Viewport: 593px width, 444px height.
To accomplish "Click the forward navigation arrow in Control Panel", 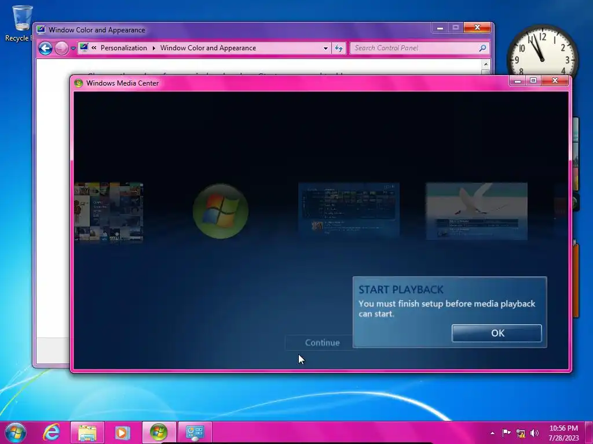I will 61,48.
